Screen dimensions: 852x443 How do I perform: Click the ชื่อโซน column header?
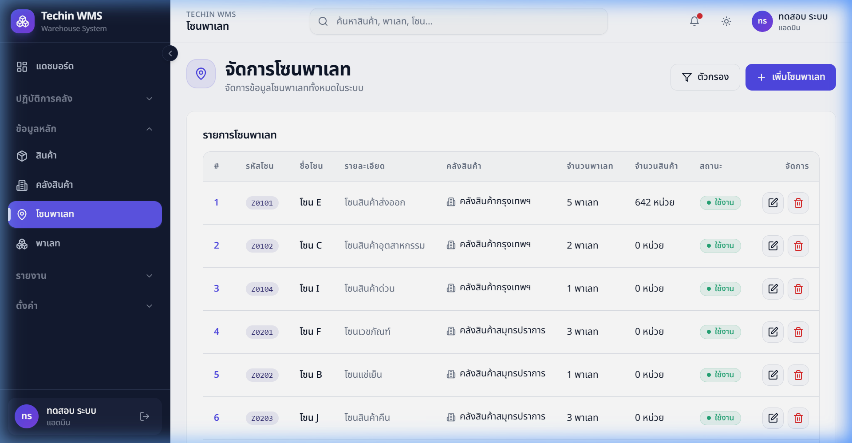311,166
